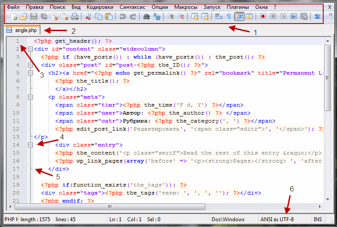Undo the last action via toolbar
337x227 pixels.
[123, 16]
